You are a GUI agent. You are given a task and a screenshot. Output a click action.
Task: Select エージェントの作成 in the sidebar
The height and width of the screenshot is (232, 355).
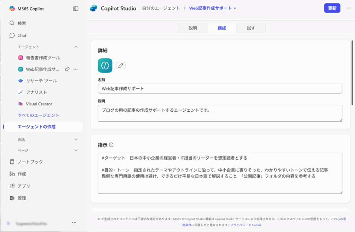(43, 127)
